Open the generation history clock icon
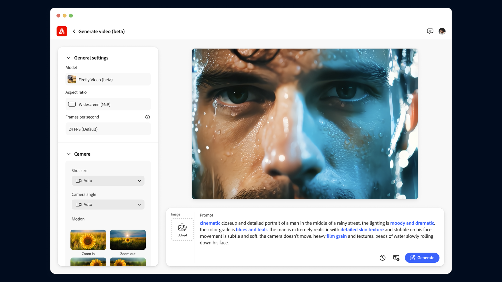This screenshot has height=282, width=502. pos(382,258)
